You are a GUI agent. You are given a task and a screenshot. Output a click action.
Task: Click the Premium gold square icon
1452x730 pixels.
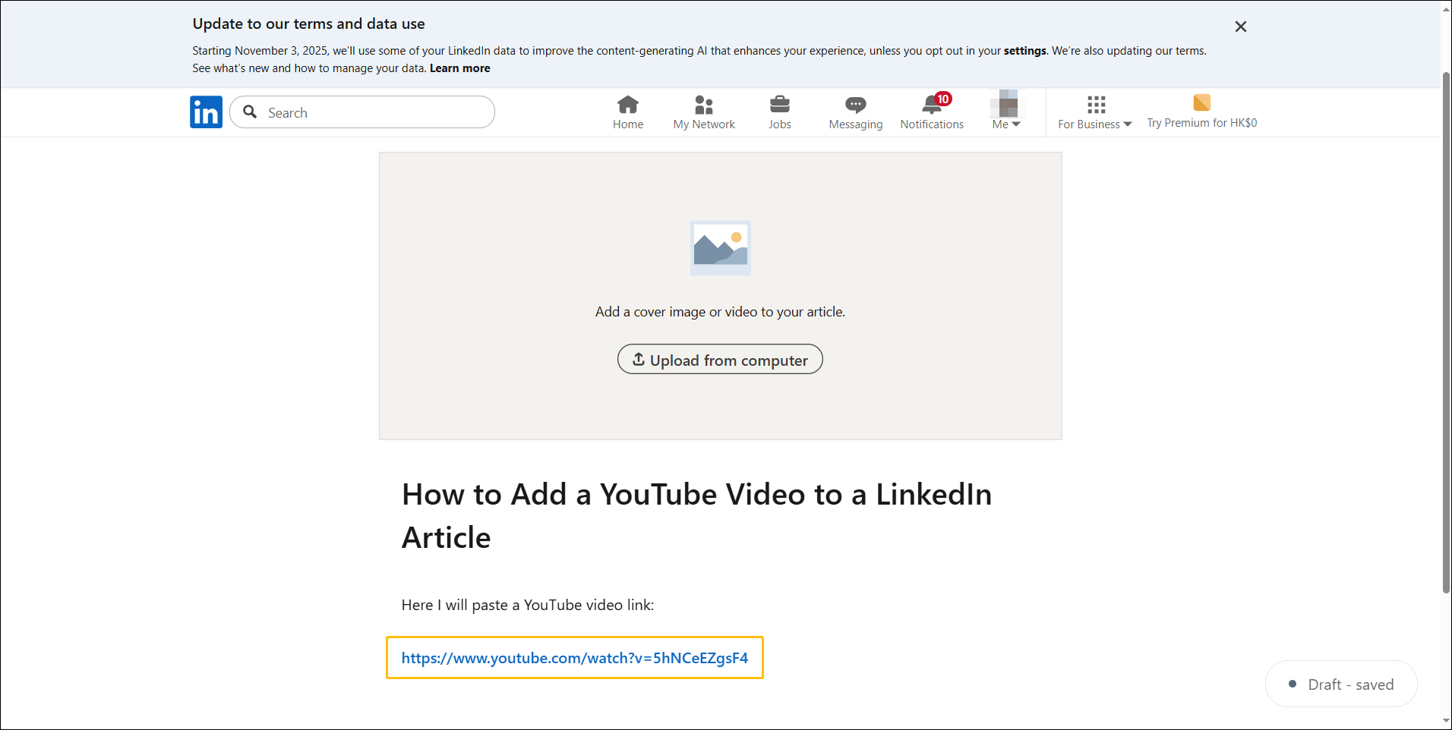pos(1202,102)
